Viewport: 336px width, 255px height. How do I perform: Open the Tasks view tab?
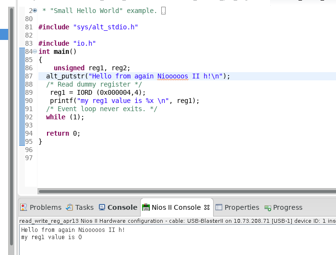[x=84, y=207]
